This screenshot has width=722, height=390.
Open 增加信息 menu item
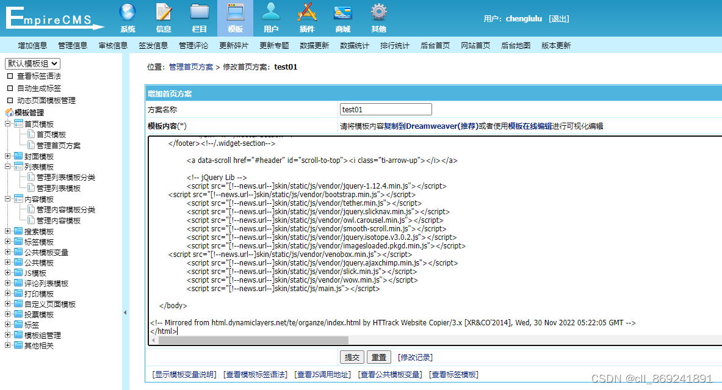pos(32,46)
